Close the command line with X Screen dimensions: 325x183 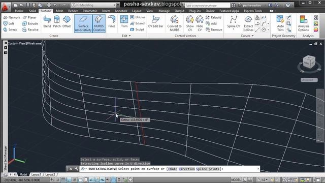pos(71,169)
